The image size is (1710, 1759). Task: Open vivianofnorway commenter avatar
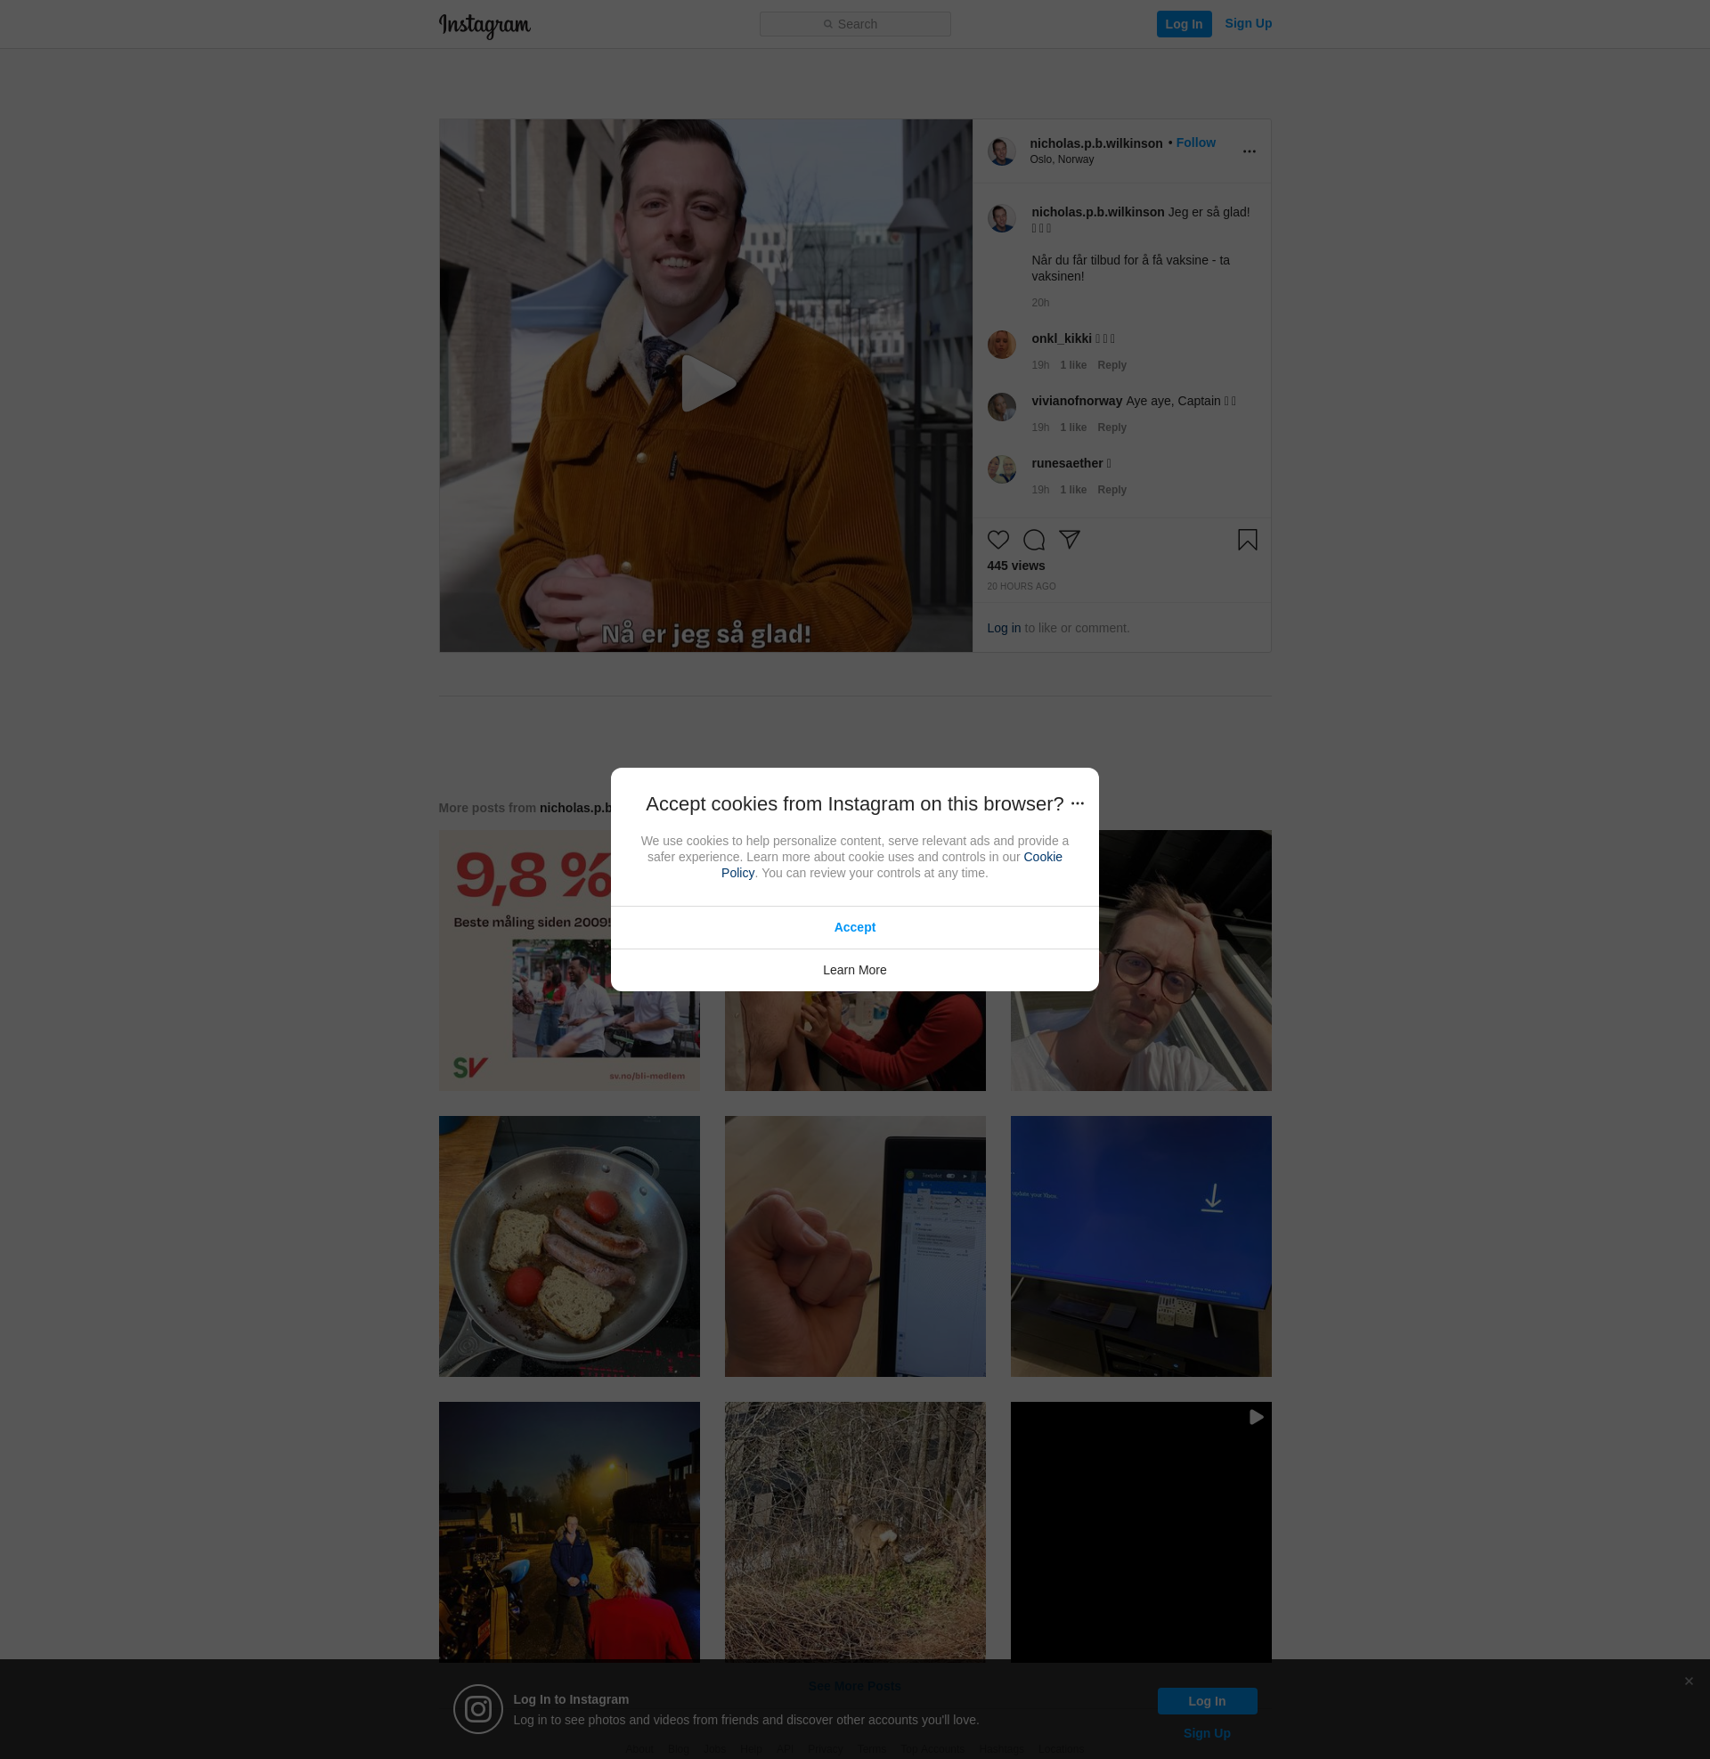click(1001, 407)
